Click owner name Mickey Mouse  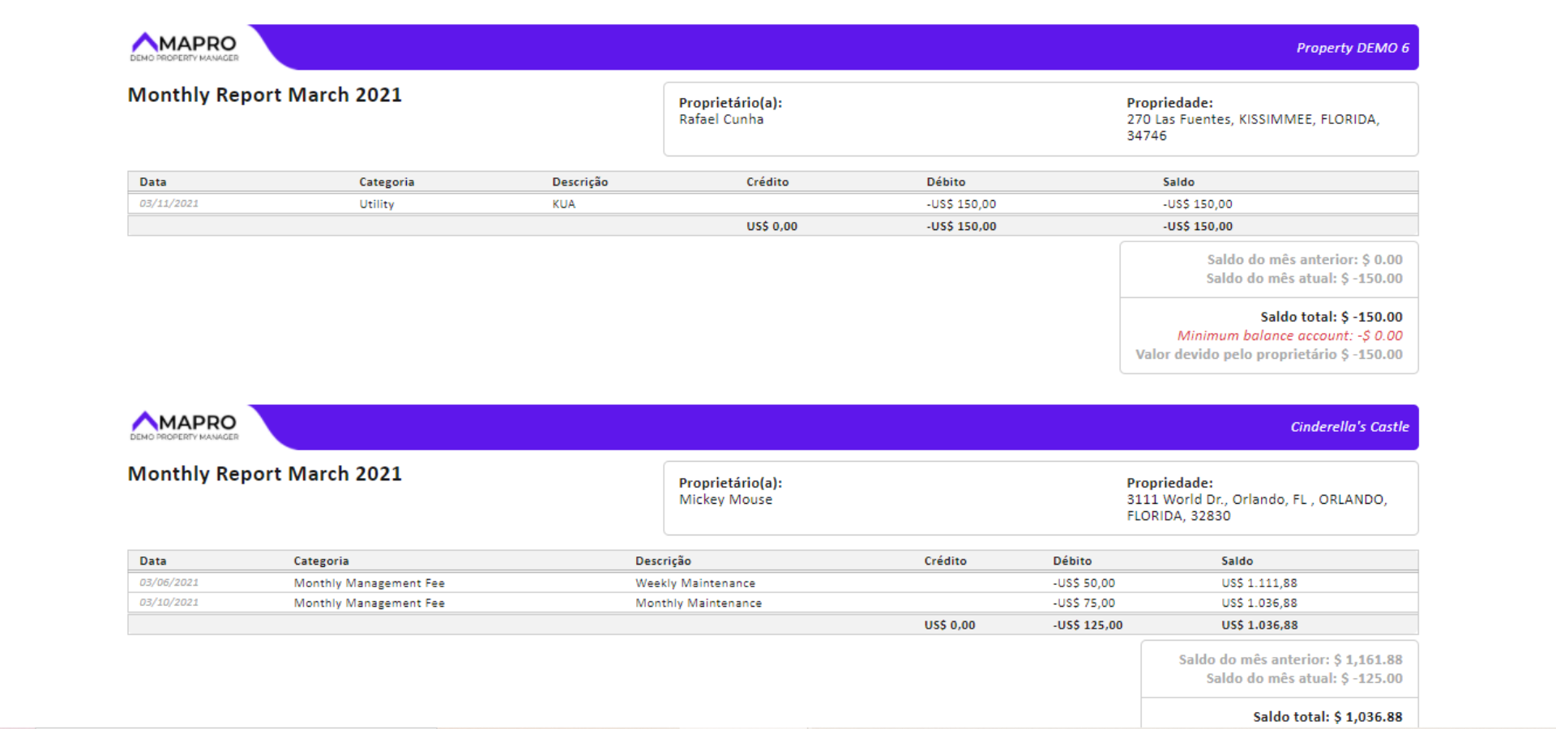tap(725, 500)
